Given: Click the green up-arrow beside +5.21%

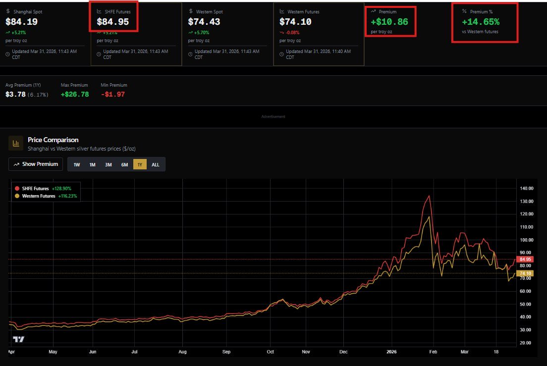Looking at the screenshot, I should pyautogui.click(x=7, y=33).
